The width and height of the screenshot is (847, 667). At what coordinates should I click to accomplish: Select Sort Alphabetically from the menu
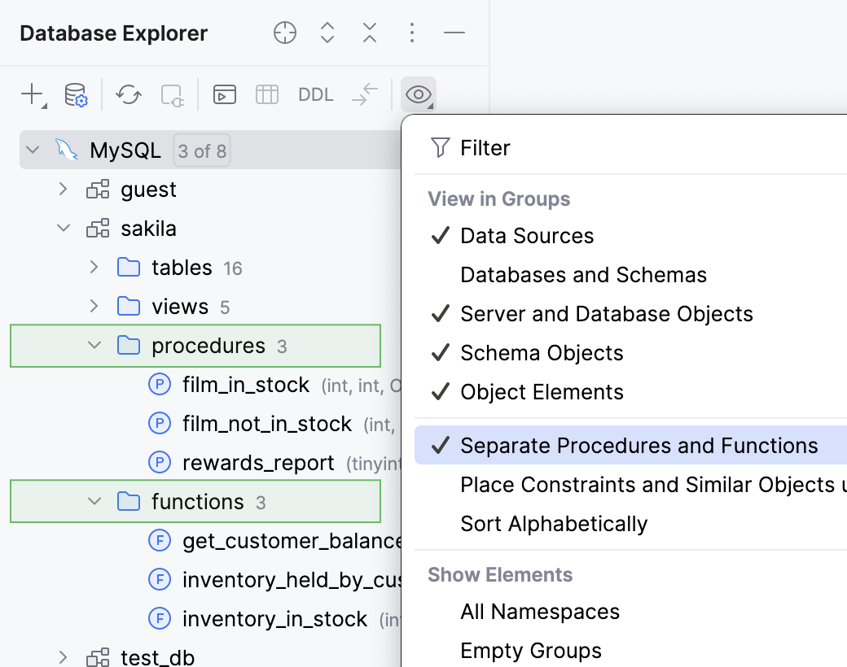pos(554,523)
